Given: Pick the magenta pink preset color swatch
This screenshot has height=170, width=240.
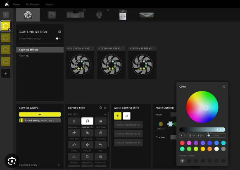Looking at the screenshot, I should [x=189, y=143].
